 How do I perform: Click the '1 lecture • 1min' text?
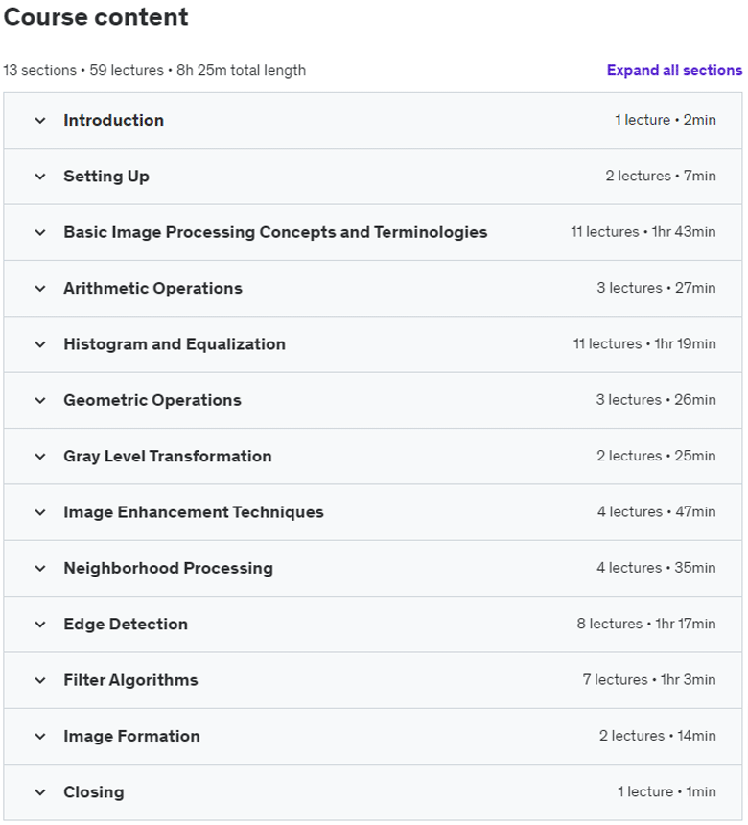click(x=666, y=791)
